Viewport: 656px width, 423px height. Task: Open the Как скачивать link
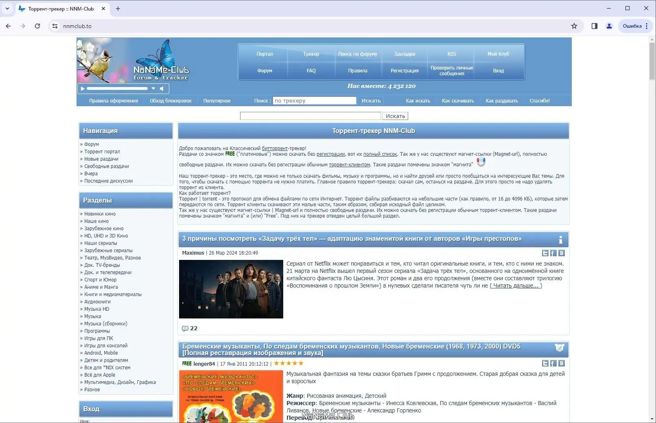coord(458,101)
